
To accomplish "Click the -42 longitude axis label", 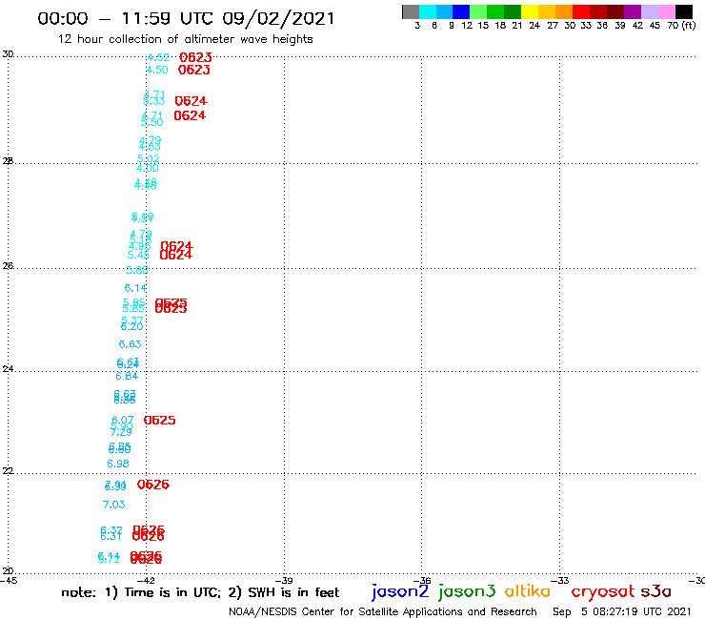I will 145,581.
